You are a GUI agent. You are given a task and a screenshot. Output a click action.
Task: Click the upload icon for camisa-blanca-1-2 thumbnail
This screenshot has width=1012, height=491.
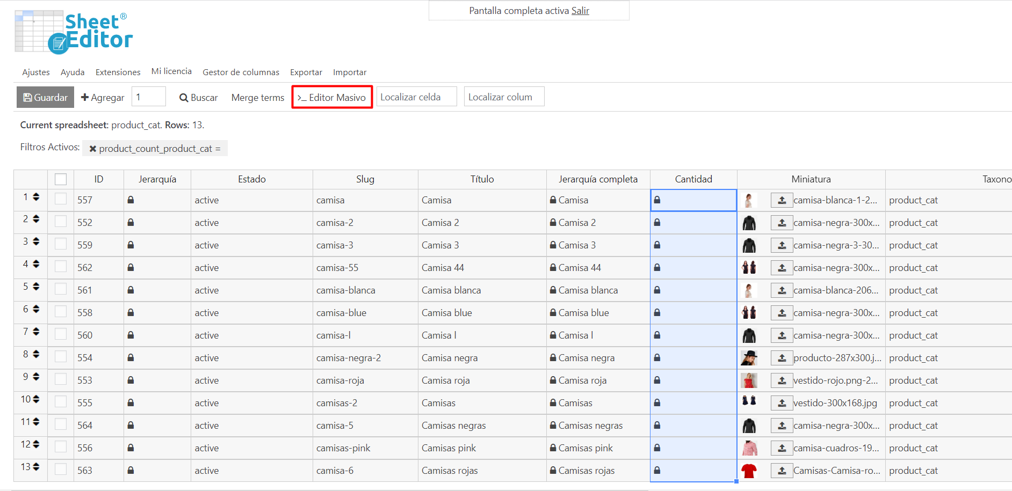(x=782, y=200)
